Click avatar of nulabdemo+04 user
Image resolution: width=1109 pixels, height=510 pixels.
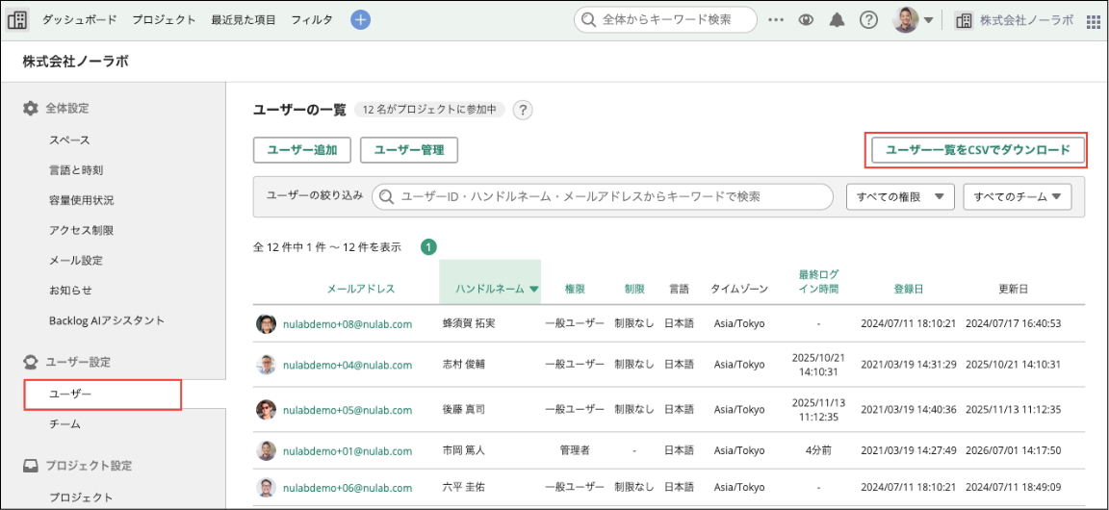pos(266,365)
